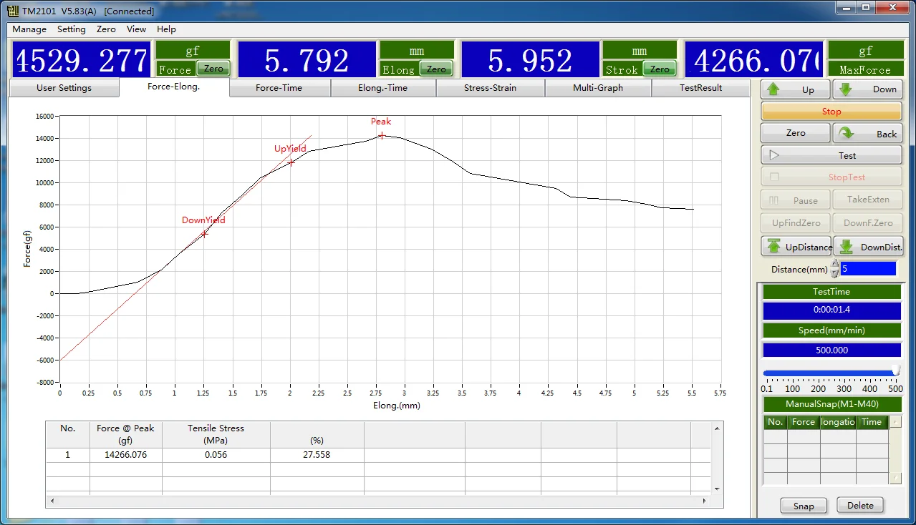Viewport: 916px width, 525px height.
Task: Click the UpDistance arrow button
Action: 796,247
